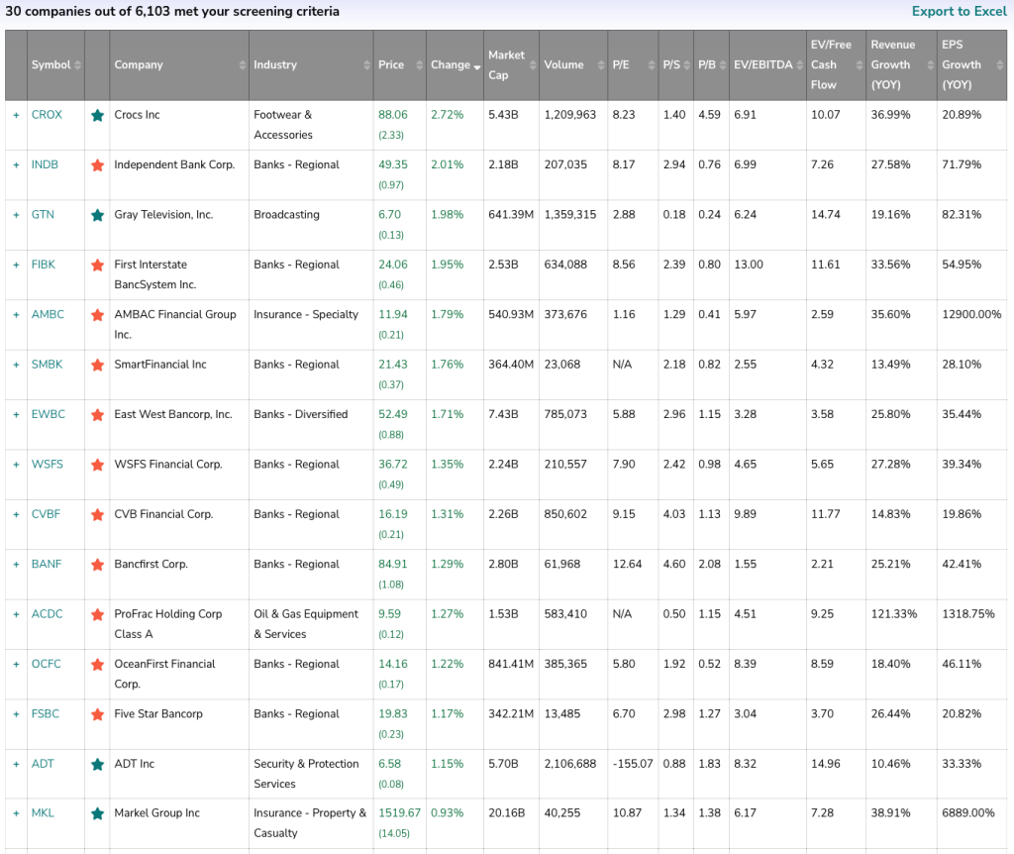Click the sort arrows on Market Cap column
Screen dimensions: 1014x854
pyautogui.click(x=533, y=64)
